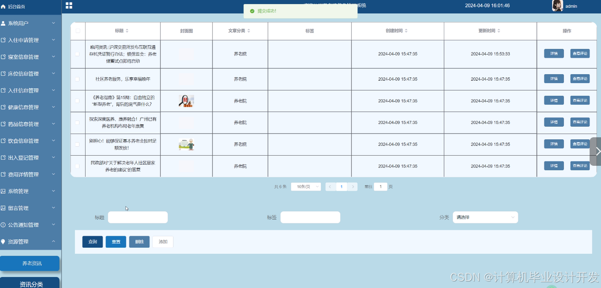The image size is (601, 288).
Task: Click cover thumbnail of 别担心 row
Action: [x=186, y=144]
